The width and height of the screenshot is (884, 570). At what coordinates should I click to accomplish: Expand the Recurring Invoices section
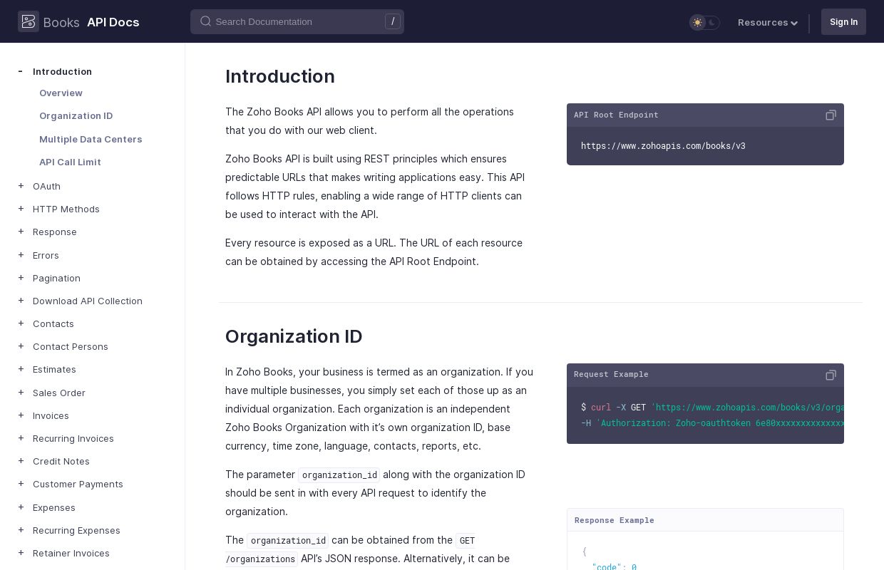click(21, 438)
